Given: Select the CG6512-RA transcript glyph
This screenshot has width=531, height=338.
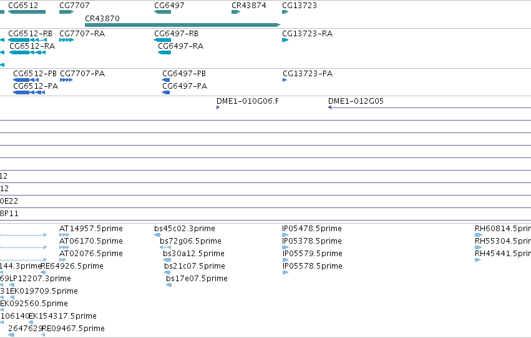Looking at the screenshot, I should coord(27,52).
